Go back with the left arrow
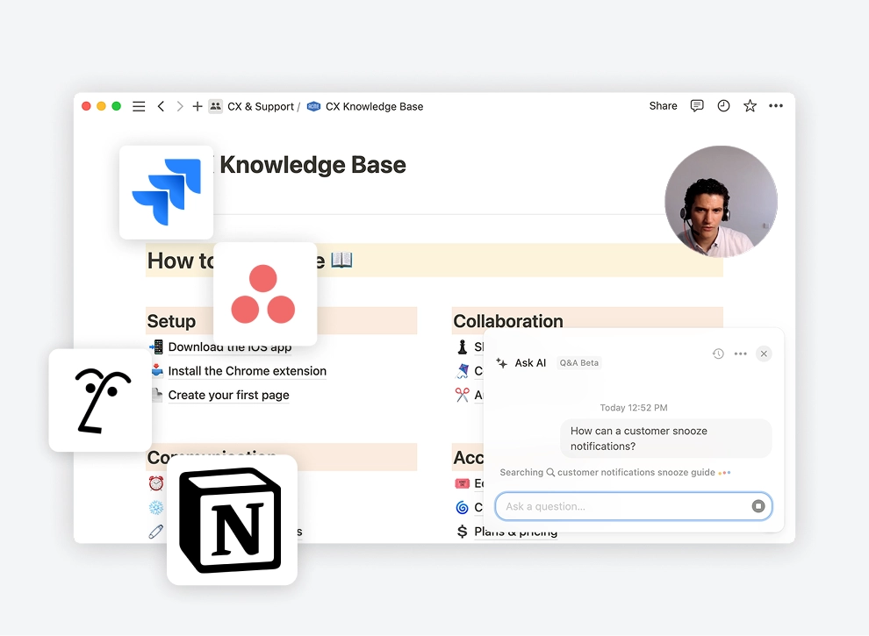869x636 pixels. 161,106
